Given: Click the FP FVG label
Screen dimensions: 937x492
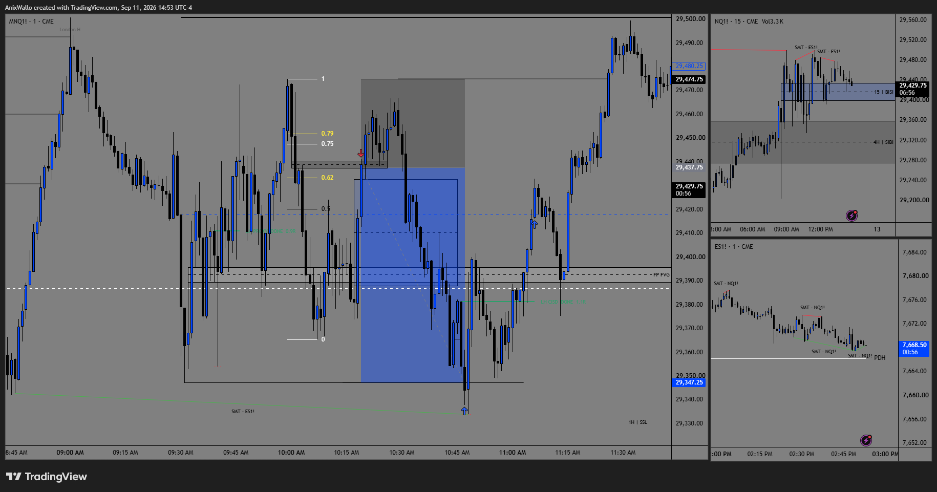Looking at the screenshot, I should 661,275.
